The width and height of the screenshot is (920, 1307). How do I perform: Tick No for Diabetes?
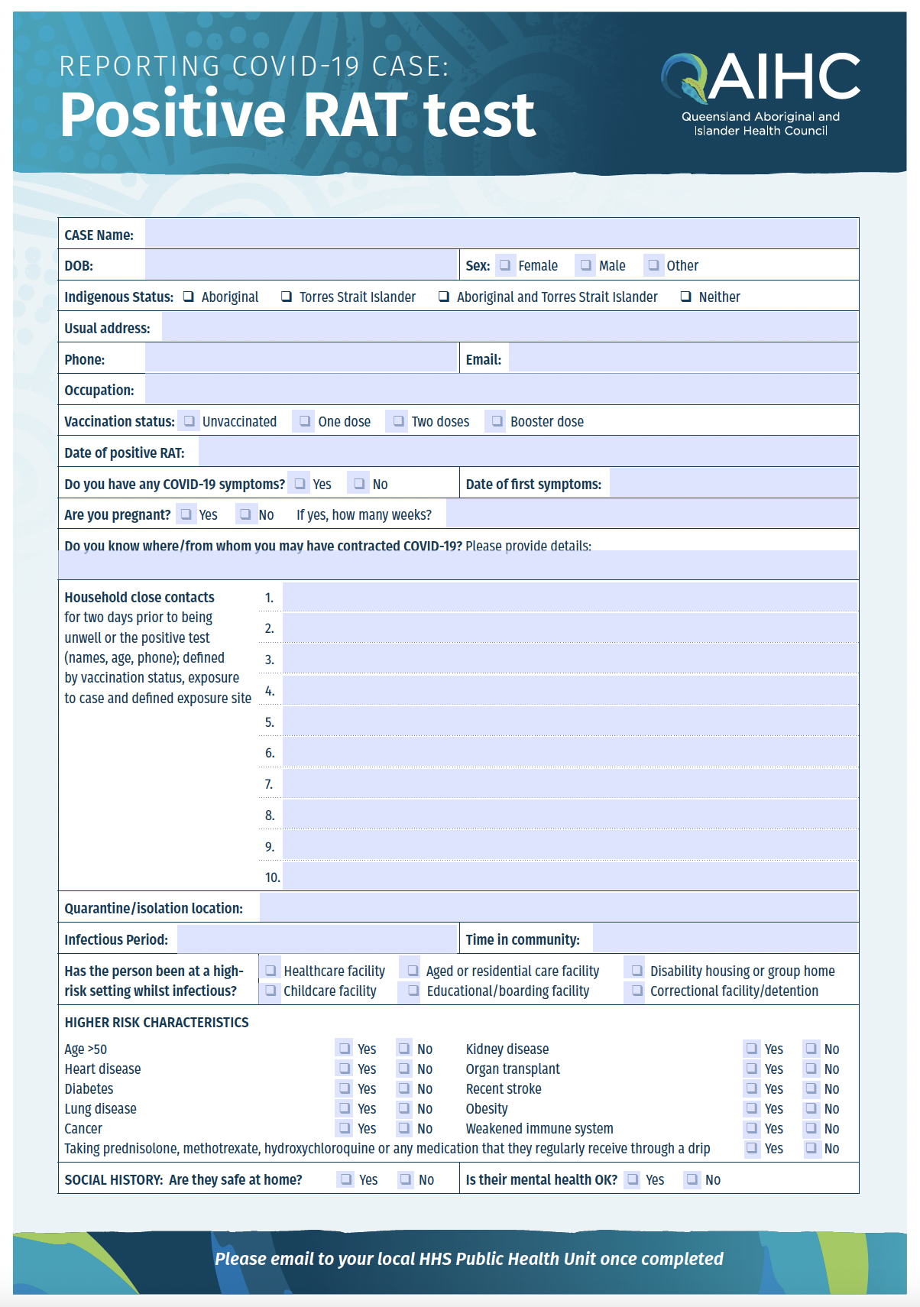pos(405,1088)
